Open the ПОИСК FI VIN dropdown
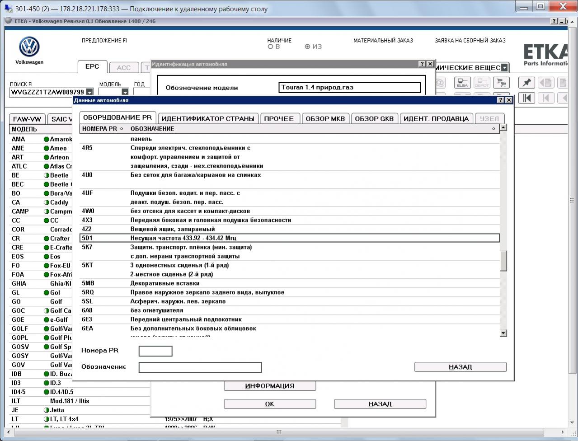578x441 pixels. click(x=89, y=92)
